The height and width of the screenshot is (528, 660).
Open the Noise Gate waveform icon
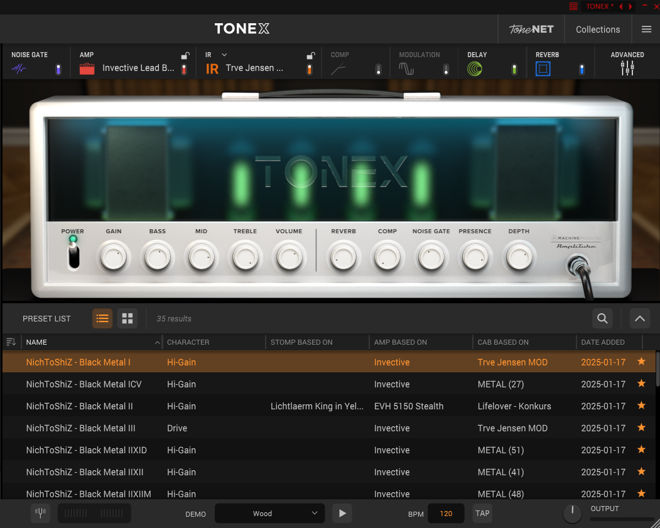18,68
